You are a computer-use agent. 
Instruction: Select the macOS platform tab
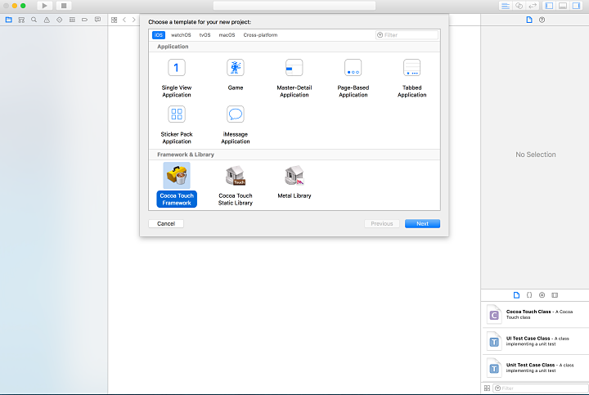[227, 35]
